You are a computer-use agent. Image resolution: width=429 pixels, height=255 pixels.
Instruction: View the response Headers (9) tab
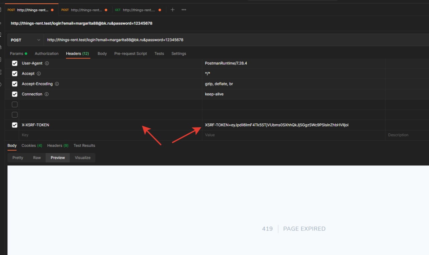click(58, 146)
